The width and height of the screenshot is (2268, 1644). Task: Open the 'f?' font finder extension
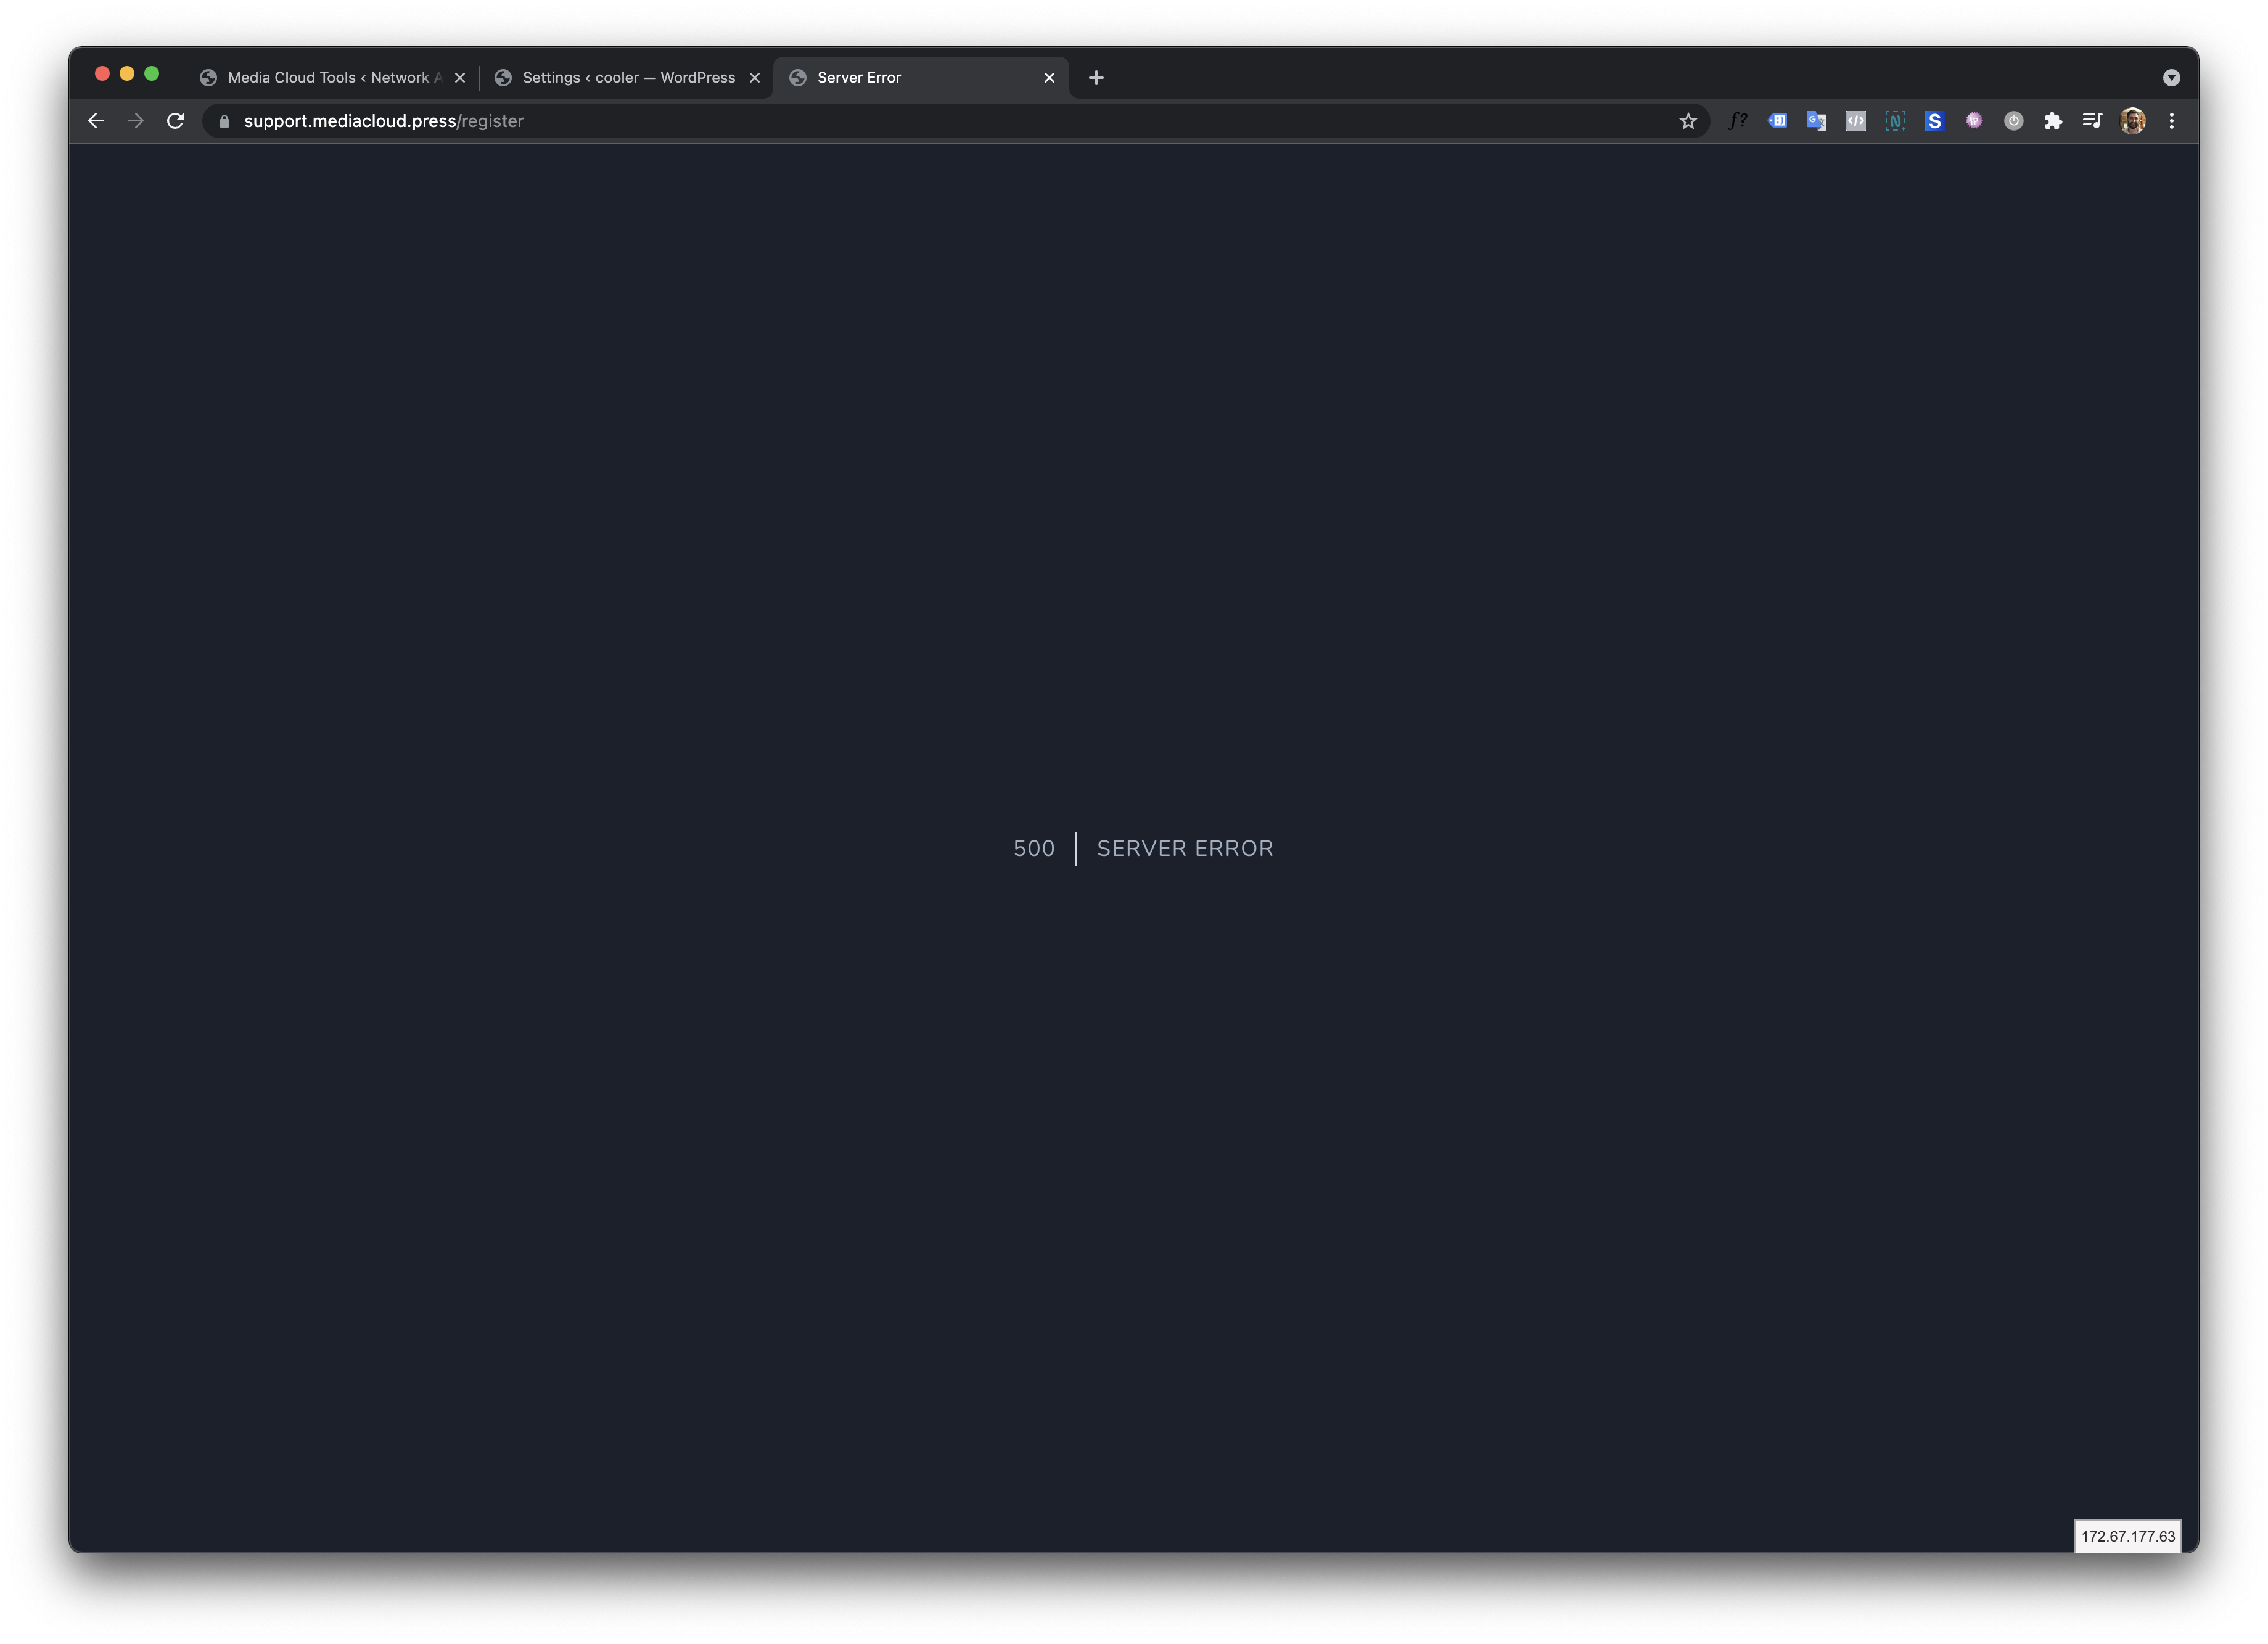pos(1738,121)
